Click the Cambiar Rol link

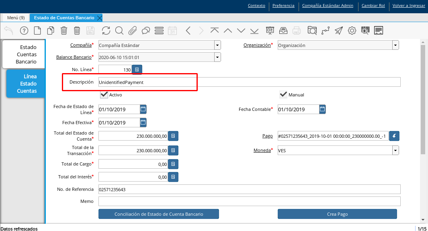373,6
